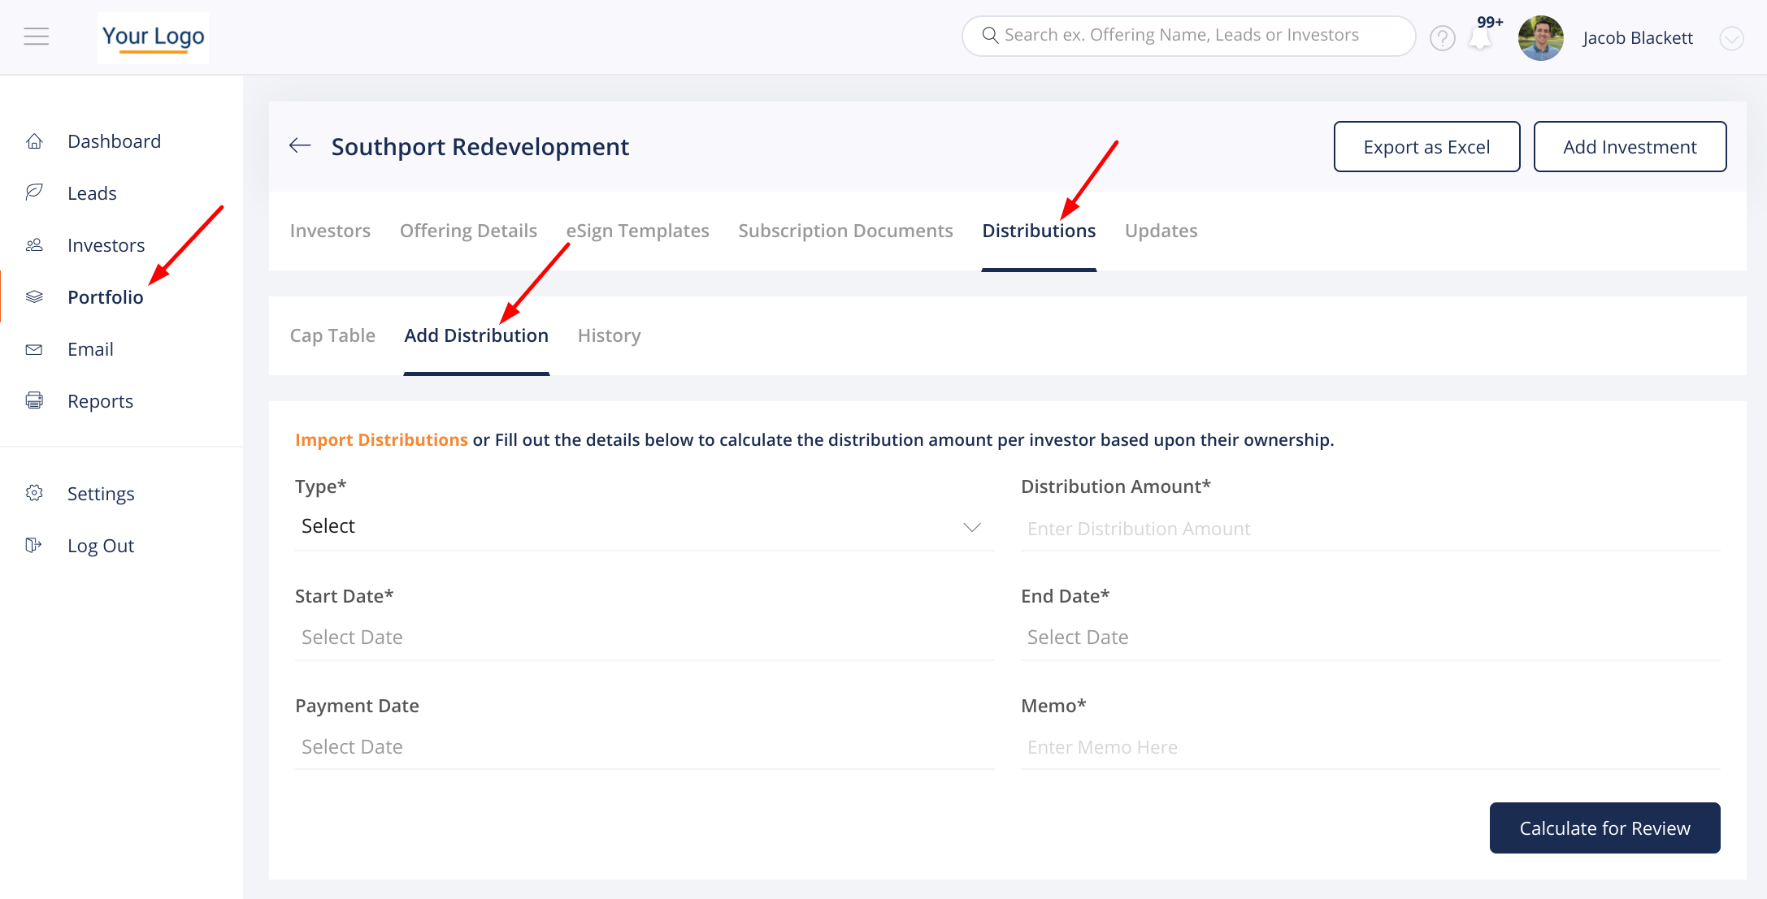Click the Email envelope icon
1767x899 pixels.
click(34, 349)
